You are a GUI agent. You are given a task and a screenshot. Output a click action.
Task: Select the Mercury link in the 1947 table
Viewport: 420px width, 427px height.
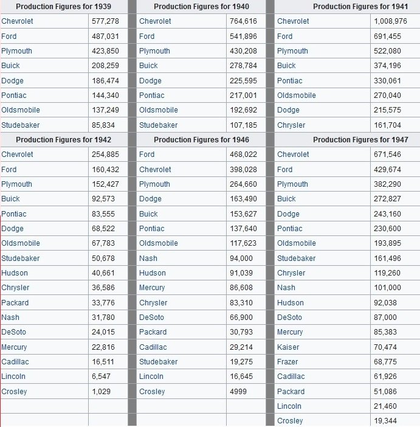(x=289, y=332)
